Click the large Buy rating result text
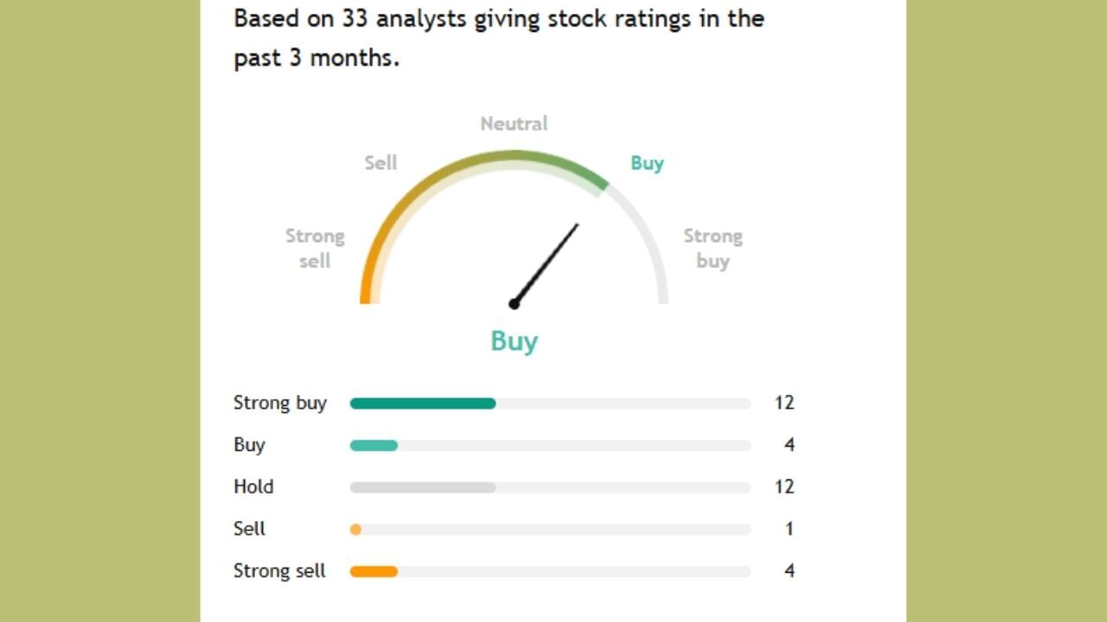This screenshot has width=1107, height=622. point(514,341)
